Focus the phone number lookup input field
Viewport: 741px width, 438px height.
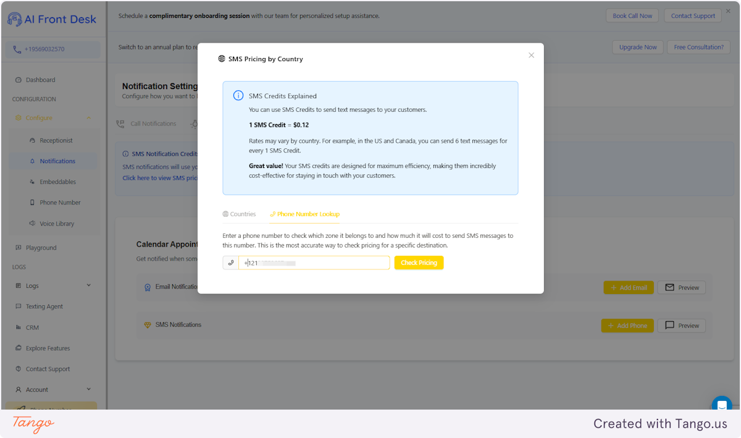coord(314,263)
